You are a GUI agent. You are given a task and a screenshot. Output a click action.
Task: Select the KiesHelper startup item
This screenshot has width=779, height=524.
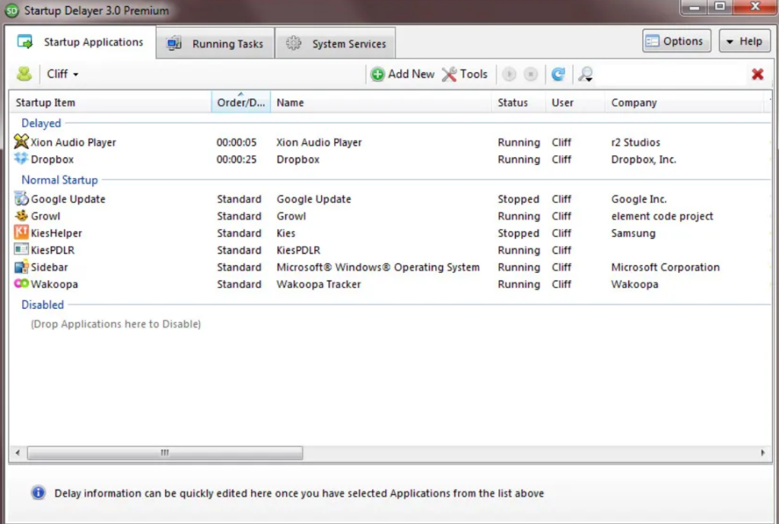tap(56, 233)
